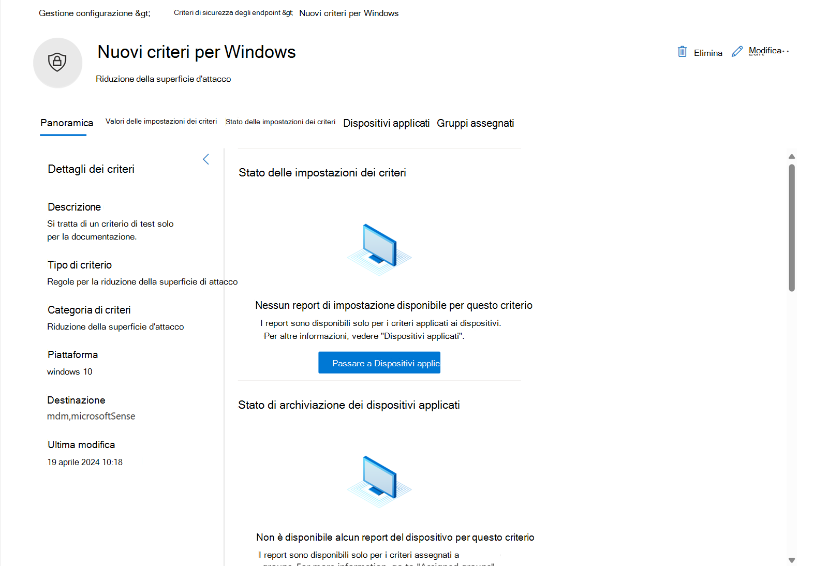Viewport: 828px width, 566px height.
Task: Click date 19 aprile 2024 10:18
Action: click(85, 463)
